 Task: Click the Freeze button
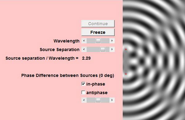[98, 32]
